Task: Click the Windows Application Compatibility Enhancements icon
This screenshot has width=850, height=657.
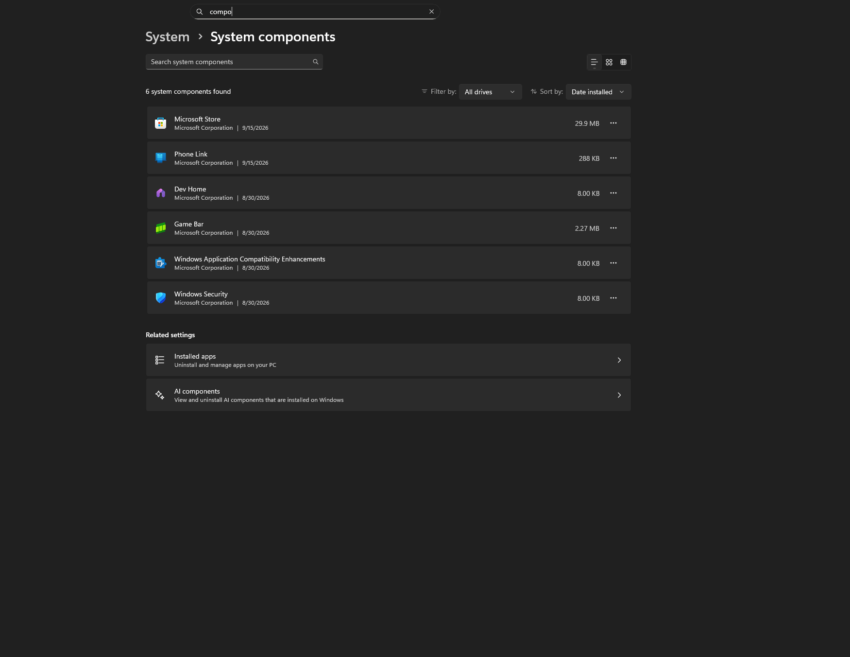Action: 161,263
